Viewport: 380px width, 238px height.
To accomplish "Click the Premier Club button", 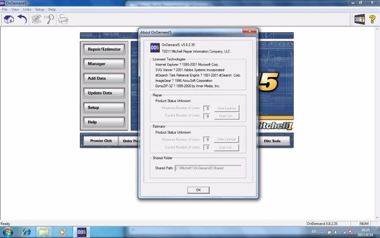I will 101,141.
